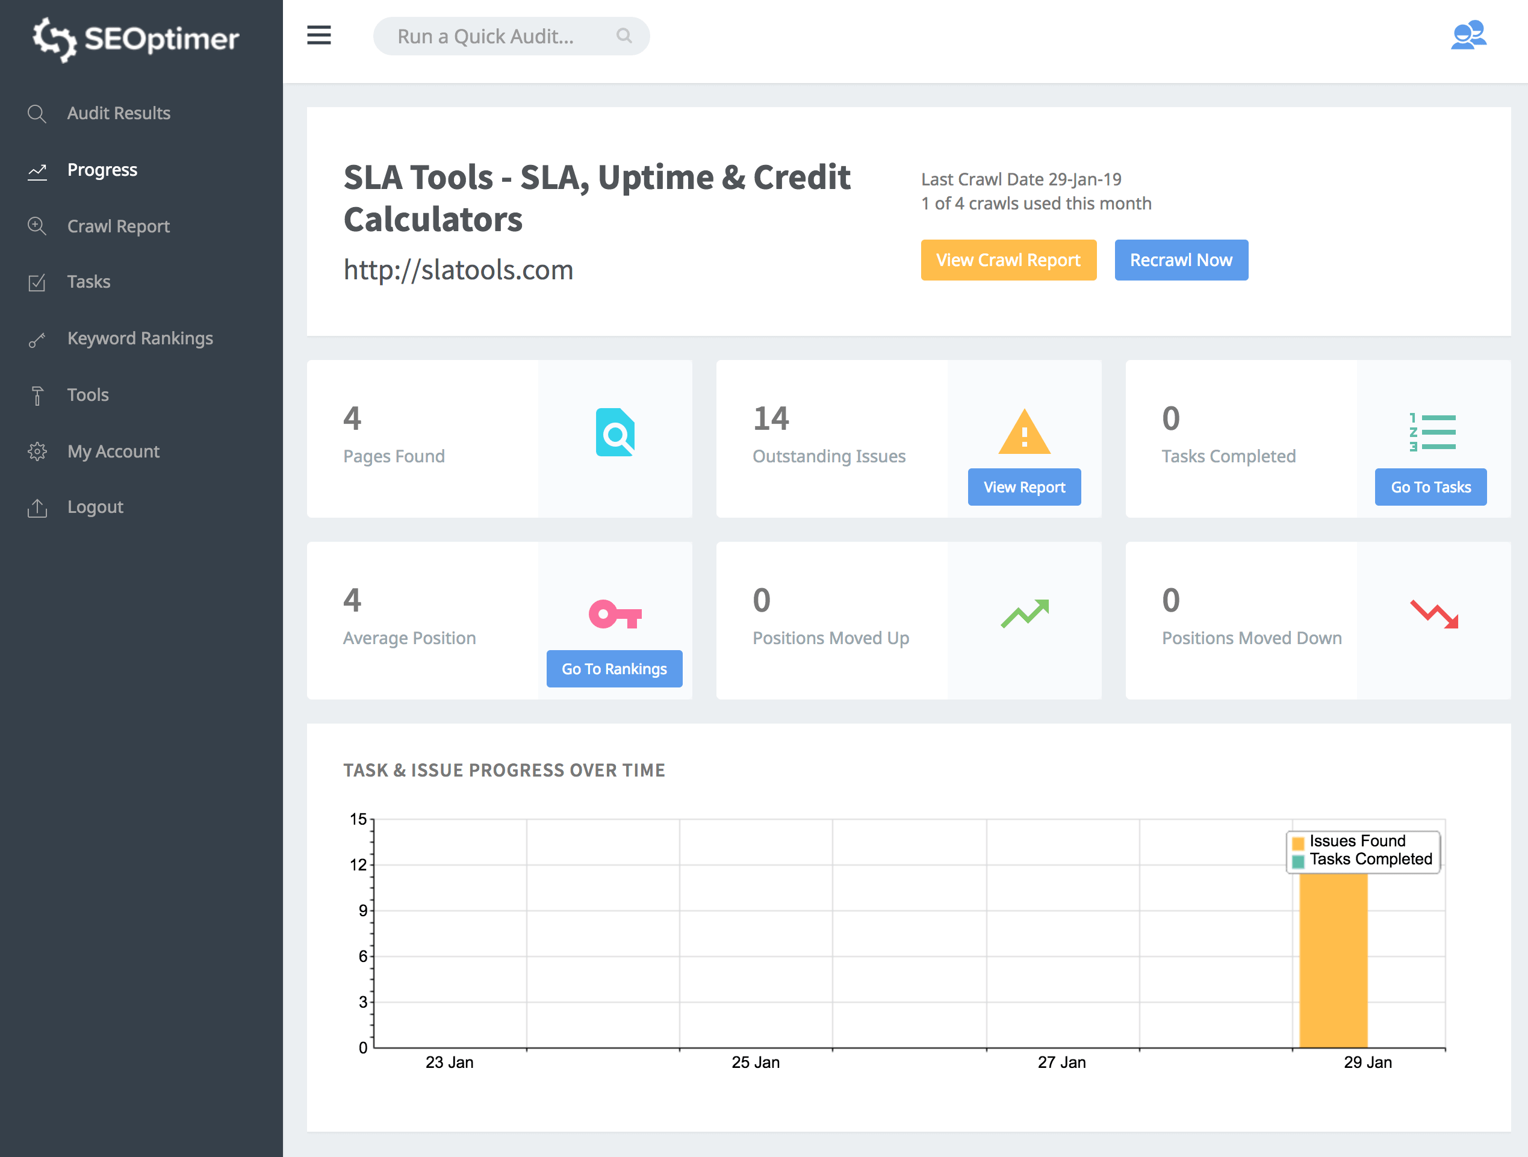
Task: Click the user profile icon top right
Action: pos(1468,34)
